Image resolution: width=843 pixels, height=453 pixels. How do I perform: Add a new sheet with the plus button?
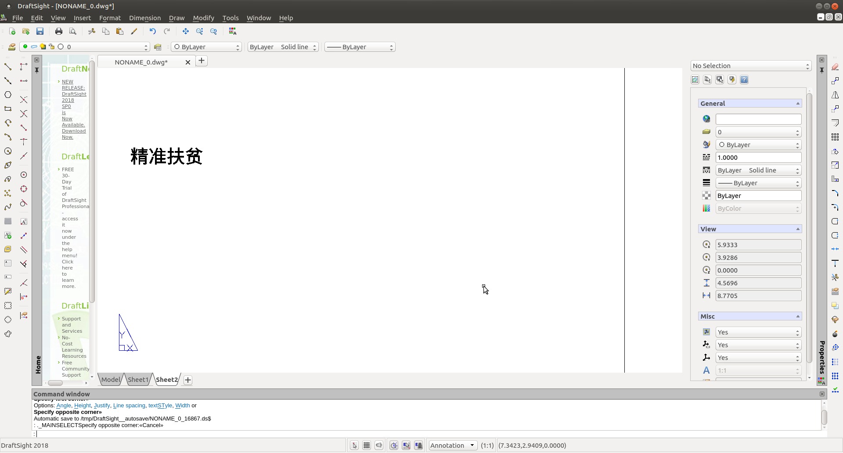(x=188, y=380)
